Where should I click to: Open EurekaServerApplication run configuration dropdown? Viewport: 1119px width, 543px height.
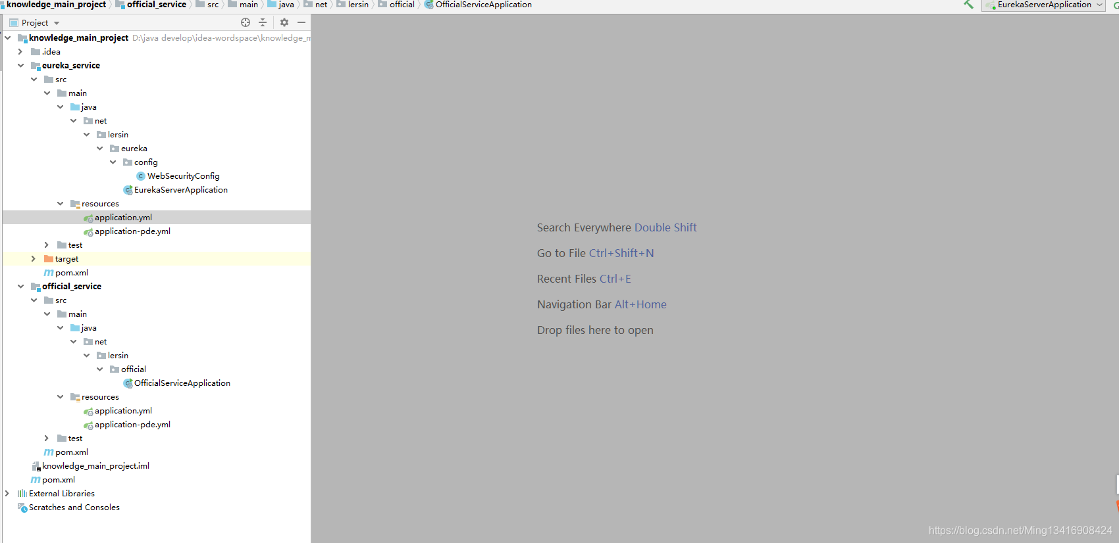point(1043,5)
